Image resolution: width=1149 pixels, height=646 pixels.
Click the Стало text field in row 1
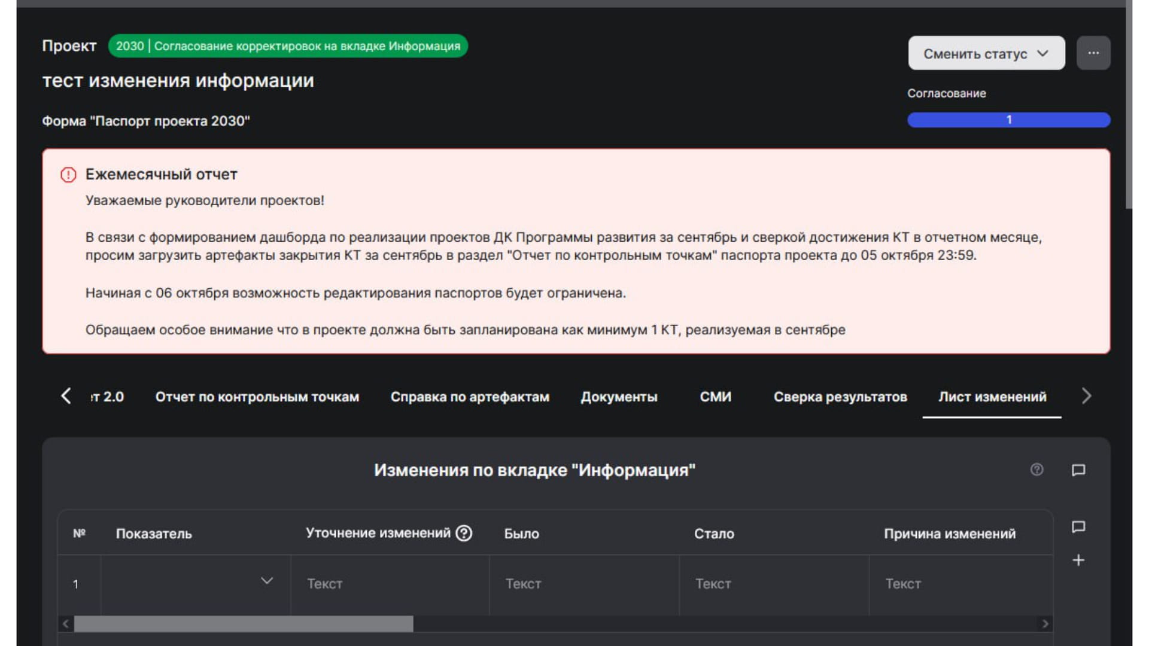[x=774, y=584]
